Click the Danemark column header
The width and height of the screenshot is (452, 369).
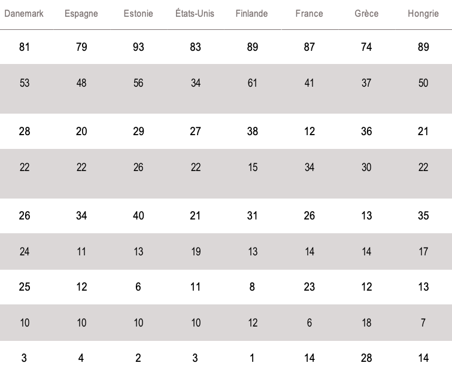(x=24, y=14)
